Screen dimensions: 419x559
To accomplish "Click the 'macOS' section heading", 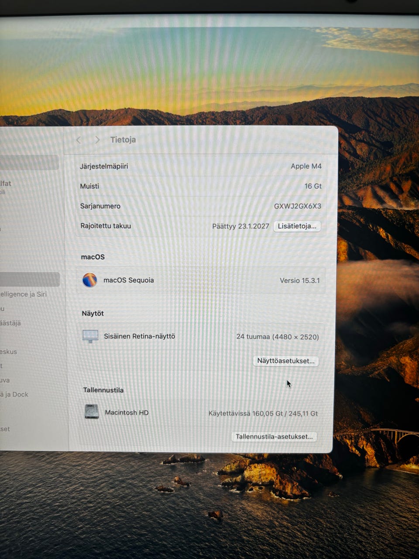I will 93,257.
